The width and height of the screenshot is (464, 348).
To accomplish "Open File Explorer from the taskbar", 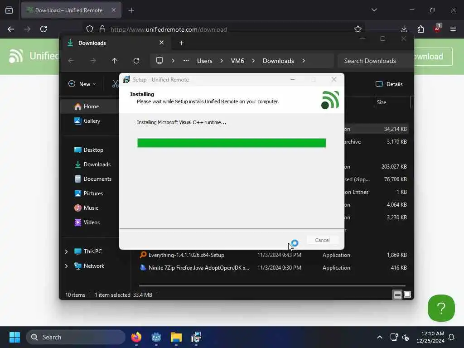I will coord(176,337).
